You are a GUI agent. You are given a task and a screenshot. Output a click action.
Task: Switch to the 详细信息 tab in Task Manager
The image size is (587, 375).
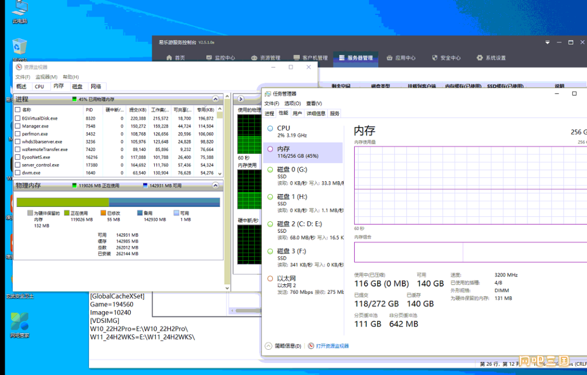pos(316,114)
